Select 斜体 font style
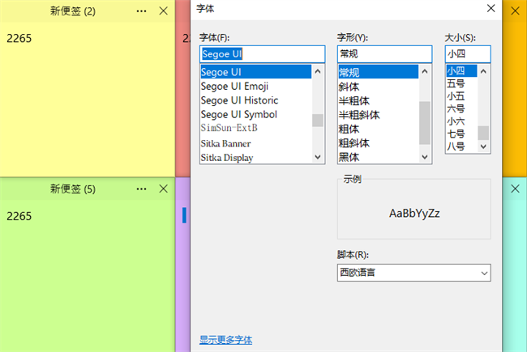 (349, 87)
